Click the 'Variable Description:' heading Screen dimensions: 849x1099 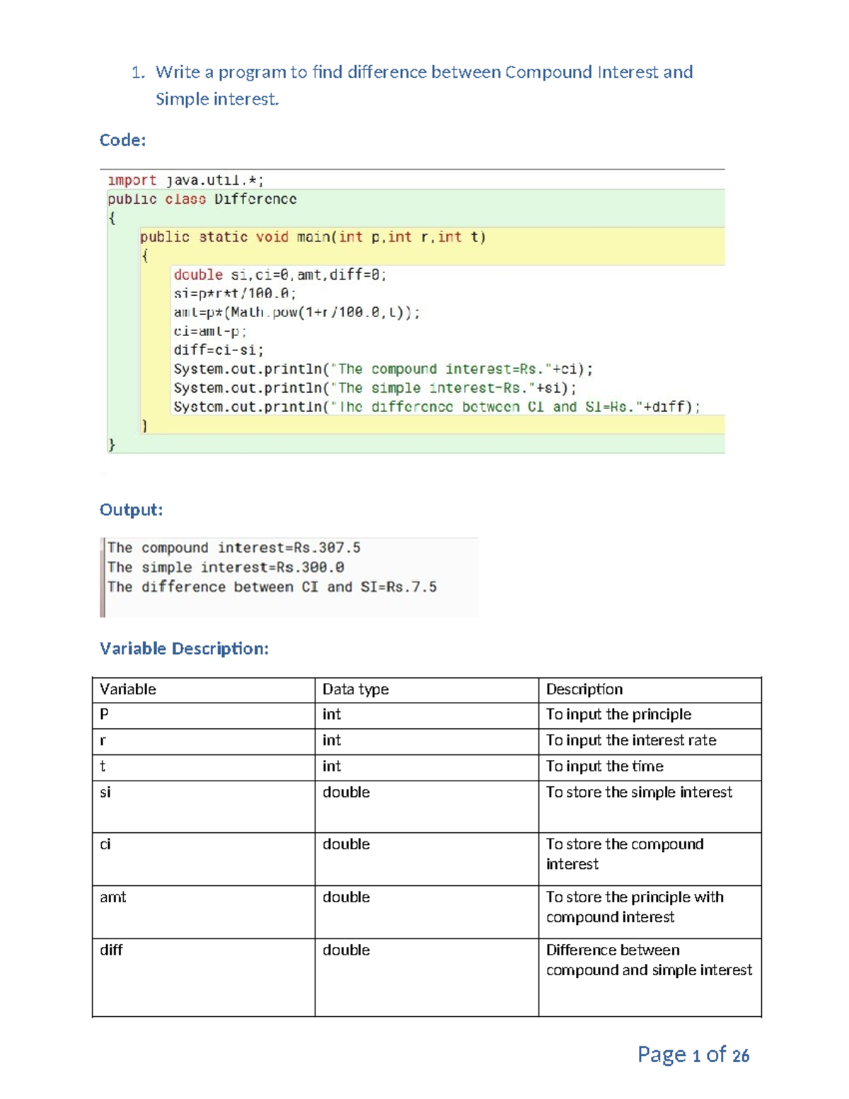(x=184, y=648)
